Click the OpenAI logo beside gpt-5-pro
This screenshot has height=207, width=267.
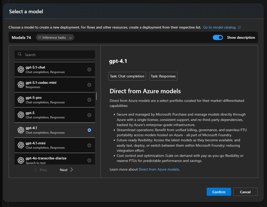[x=21, y=100]
